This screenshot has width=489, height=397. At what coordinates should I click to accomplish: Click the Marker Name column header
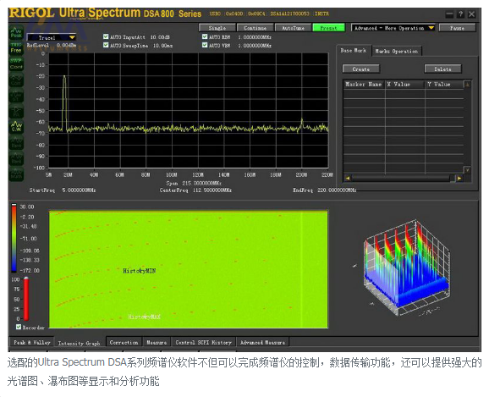(364, 85)
